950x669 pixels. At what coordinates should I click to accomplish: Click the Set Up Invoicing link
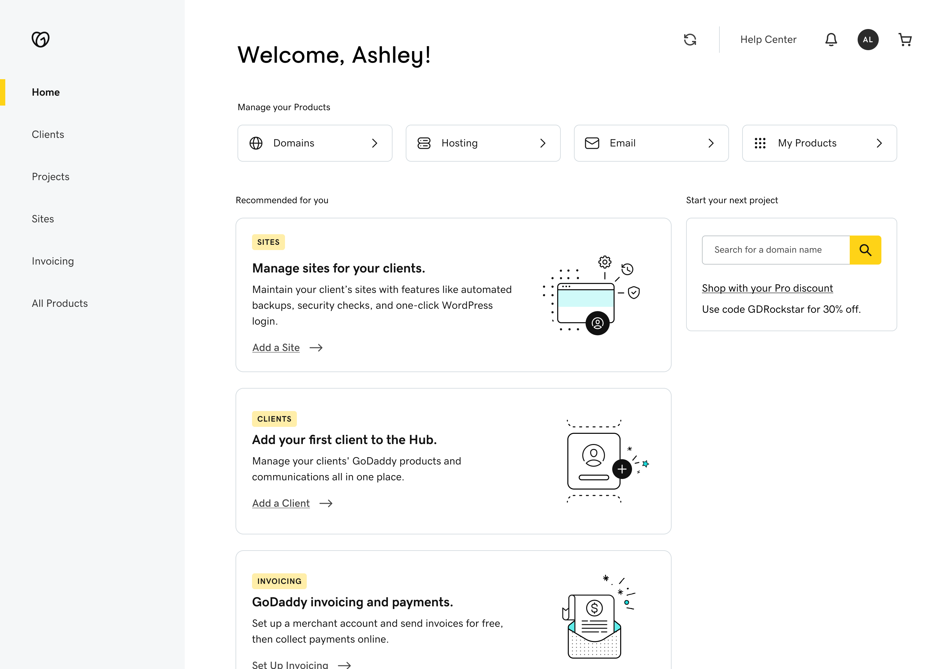click(290, 664)
